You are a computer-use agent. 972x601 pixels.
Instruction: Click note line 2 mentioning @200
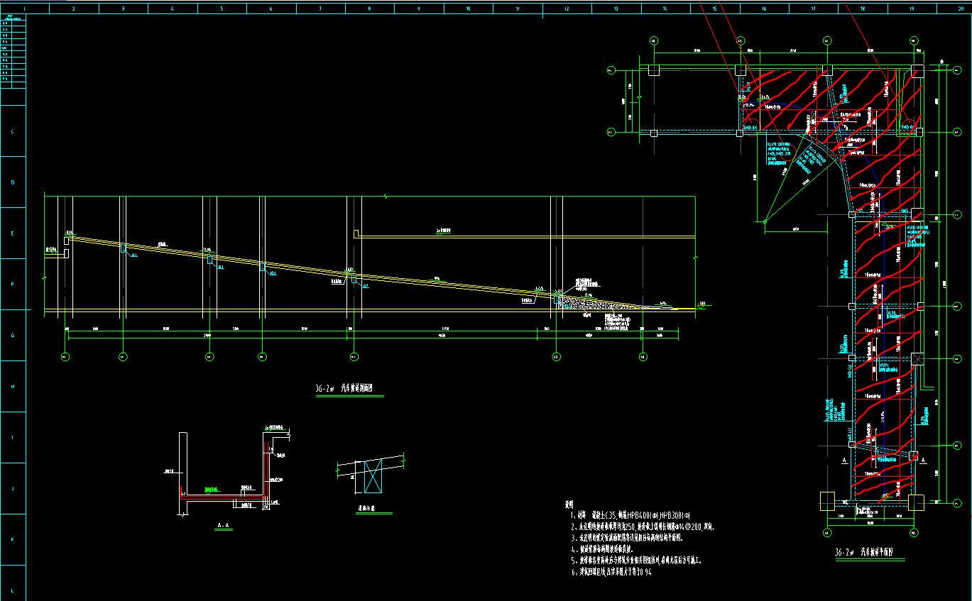642,527
